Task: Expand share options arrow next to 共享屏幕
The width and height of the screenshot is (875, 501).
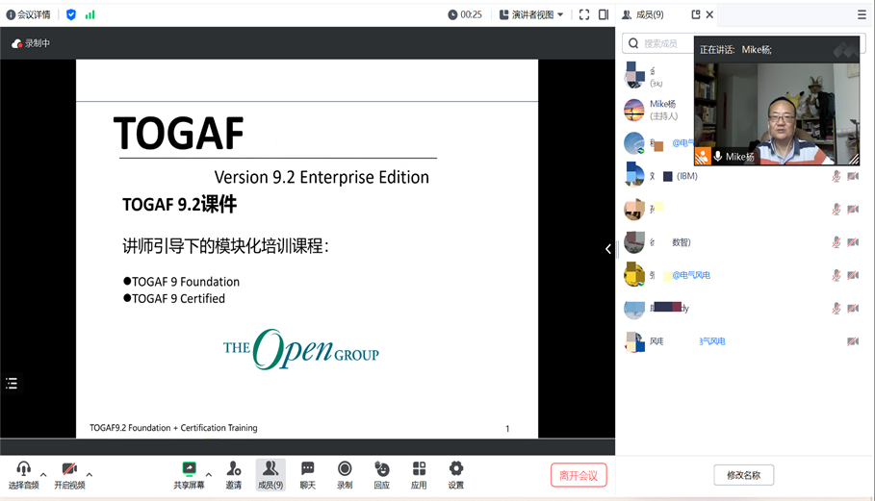Action: click(209, 475)
